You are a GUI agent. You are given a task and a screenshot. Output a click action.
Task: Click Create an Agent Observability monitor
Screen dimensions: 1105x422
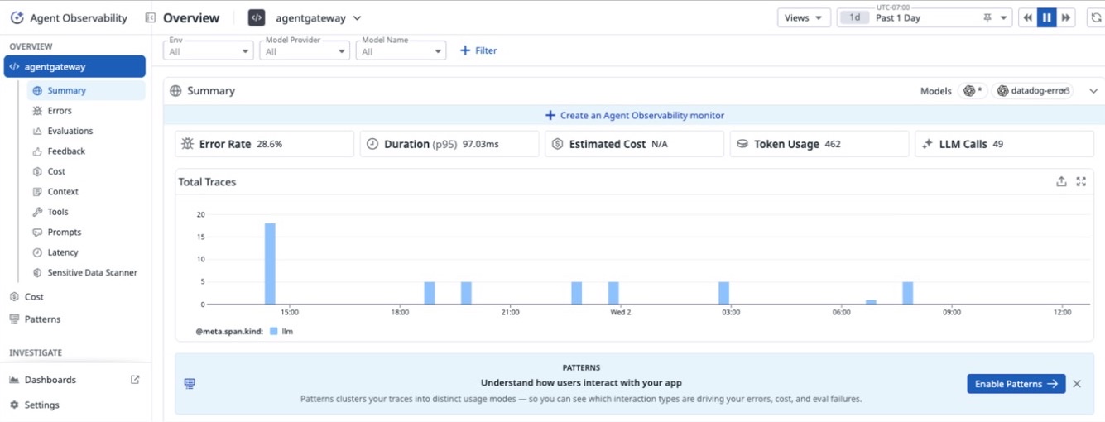click(634, 116)
